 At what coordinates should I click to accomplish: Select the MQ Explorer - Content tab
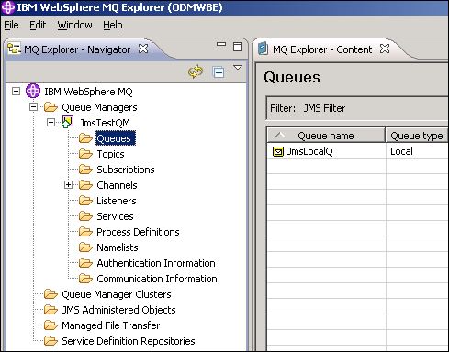coord(322,49)
